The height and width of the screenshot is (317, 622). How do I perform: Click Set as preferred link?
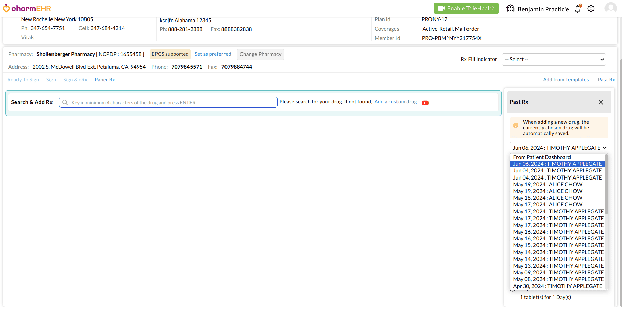[213, 54]
